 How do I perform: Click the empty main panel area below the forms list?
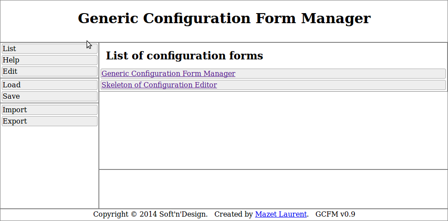[273, 130]
